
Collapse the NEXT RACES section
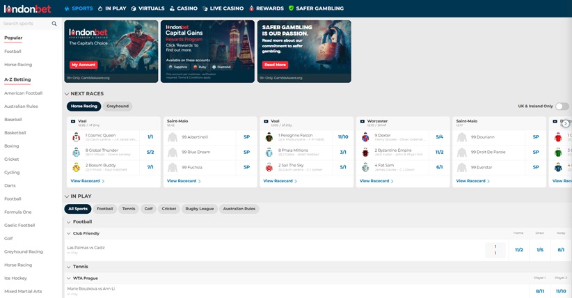click(x=67, y=93)
